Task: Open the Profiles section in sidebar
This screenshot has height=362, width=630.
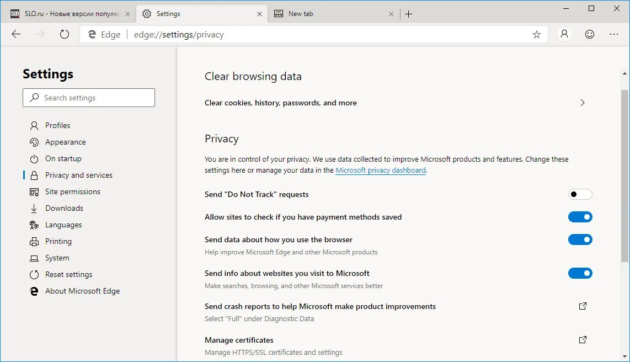Action: [x=57, y=125]
